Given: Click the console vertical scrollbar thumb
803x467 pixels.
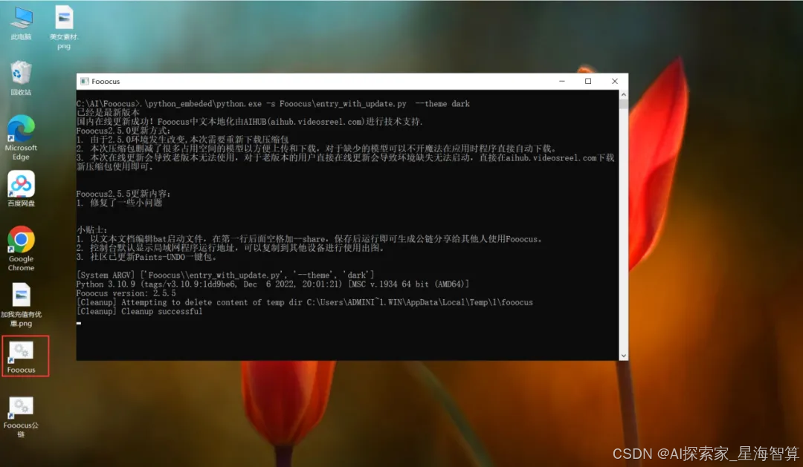Looking at the screenshot, I should pyautogui.click(x=623, y=104).
